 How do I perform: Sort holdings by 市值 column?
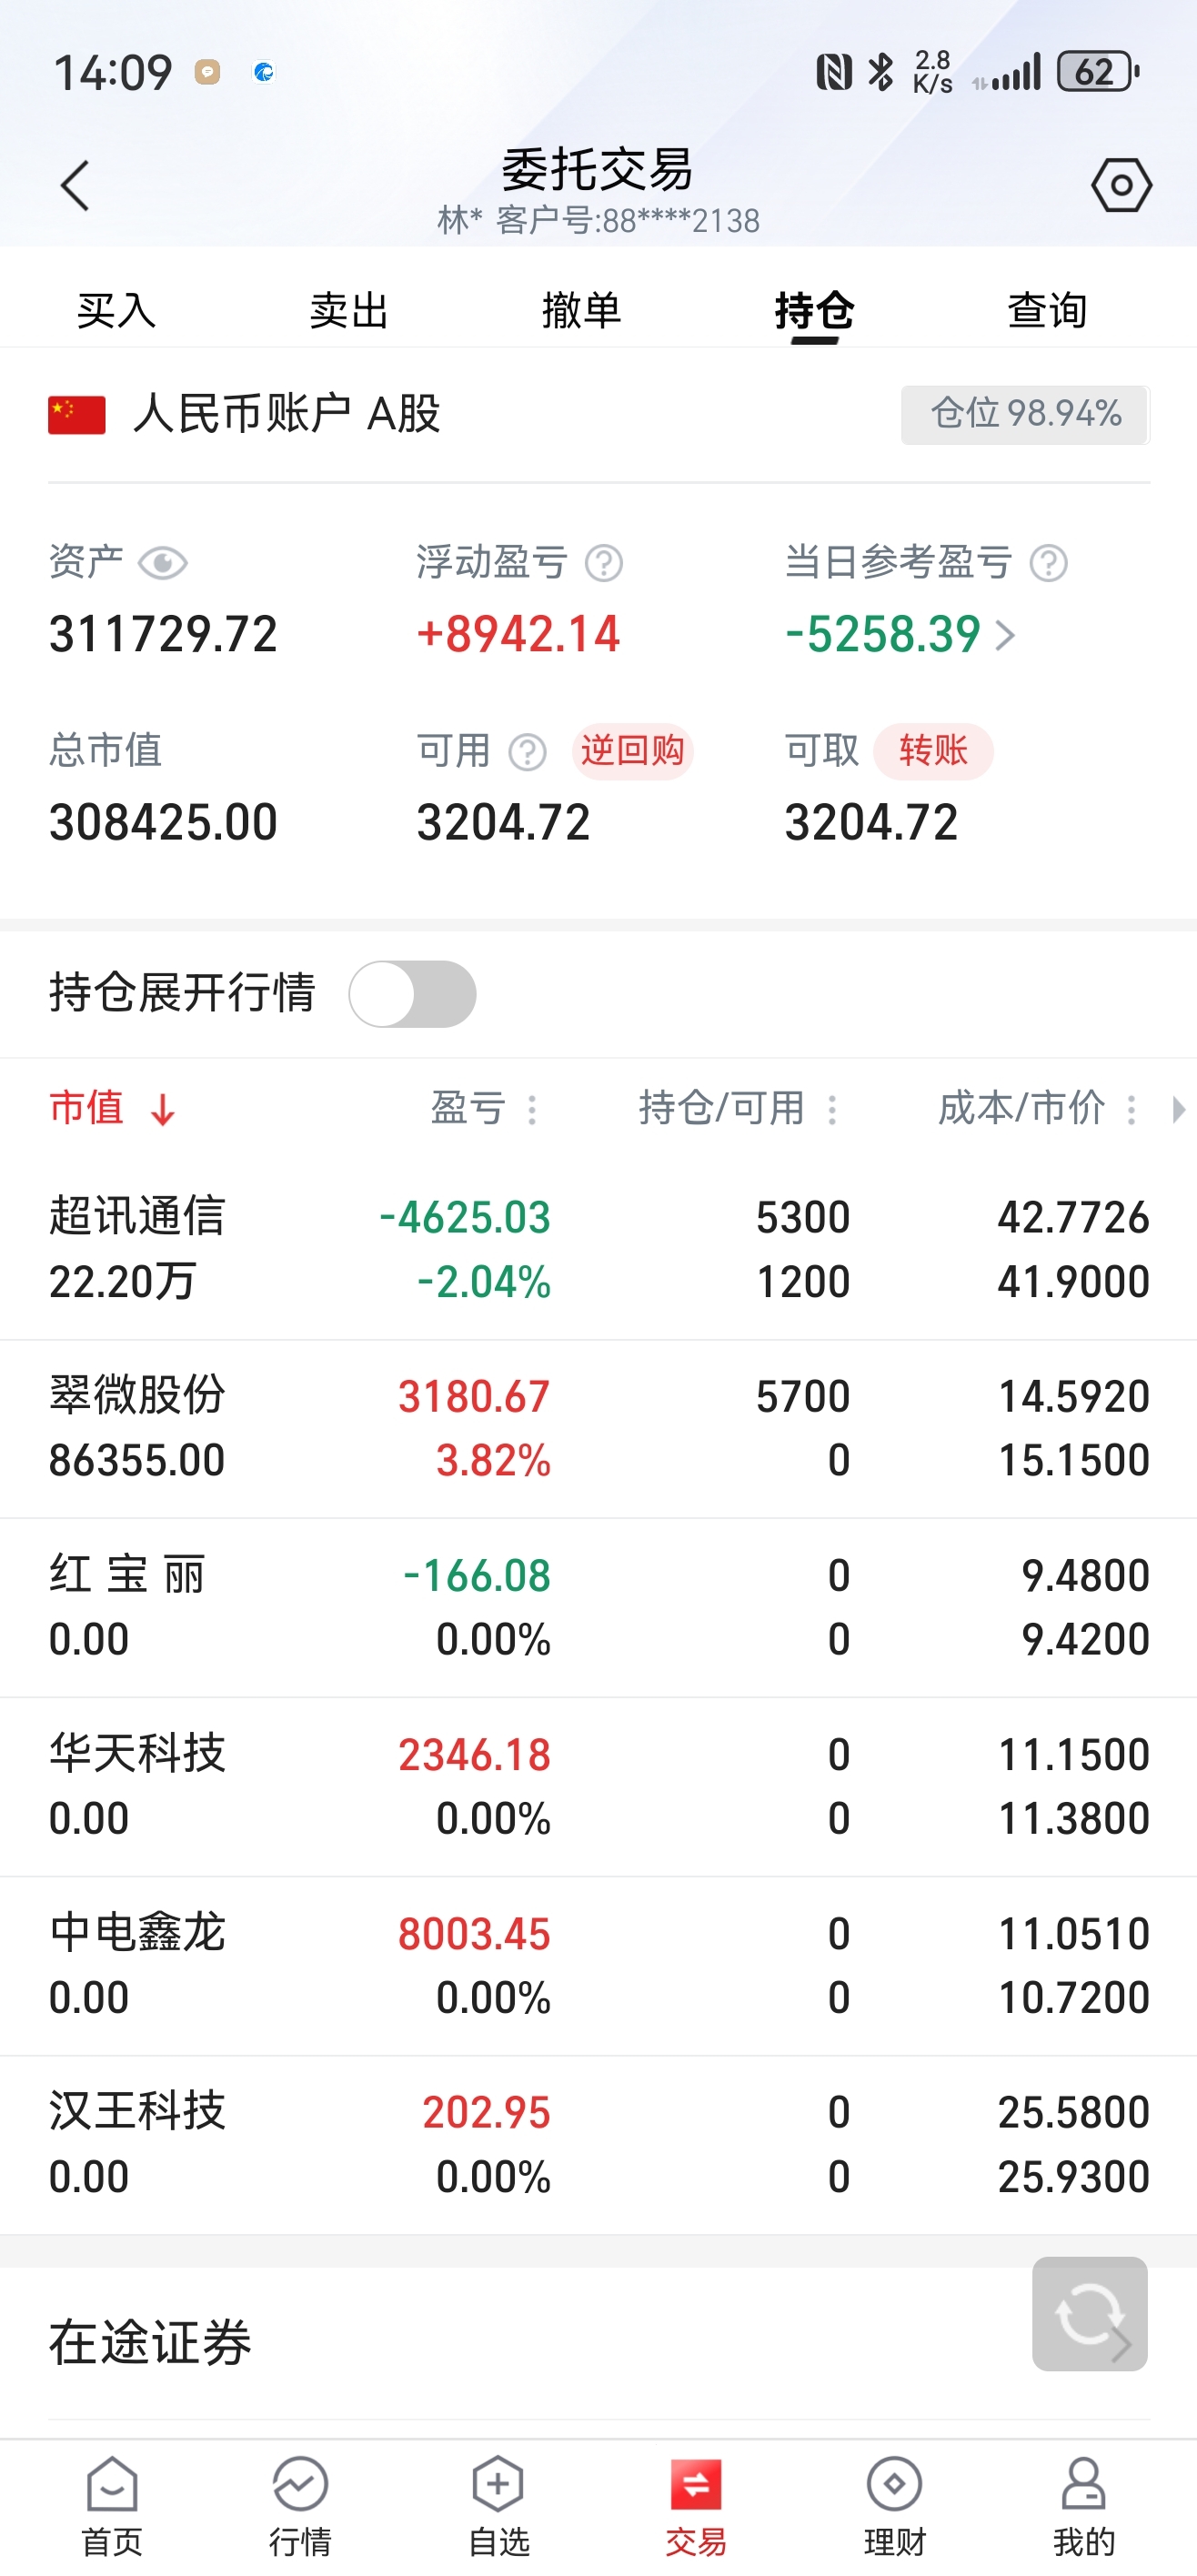point(112,1108)
